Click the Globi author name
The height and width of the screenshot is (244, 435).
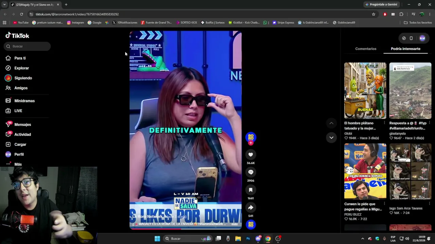pos(348,134)
